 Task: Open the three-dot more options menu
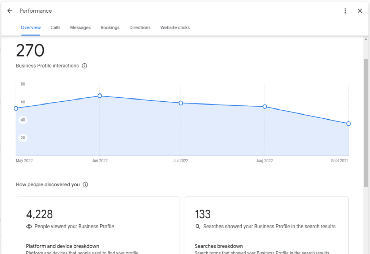(345, 11)
